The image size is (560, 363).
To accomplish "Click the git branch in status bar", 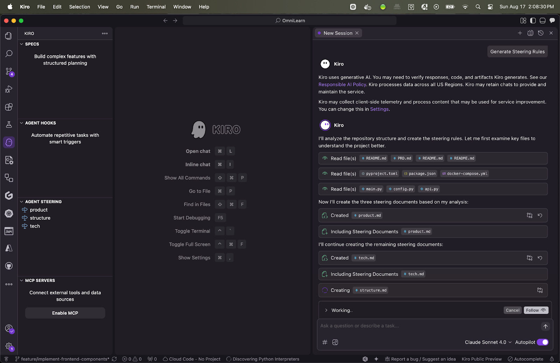I will [x=62, y=359].
